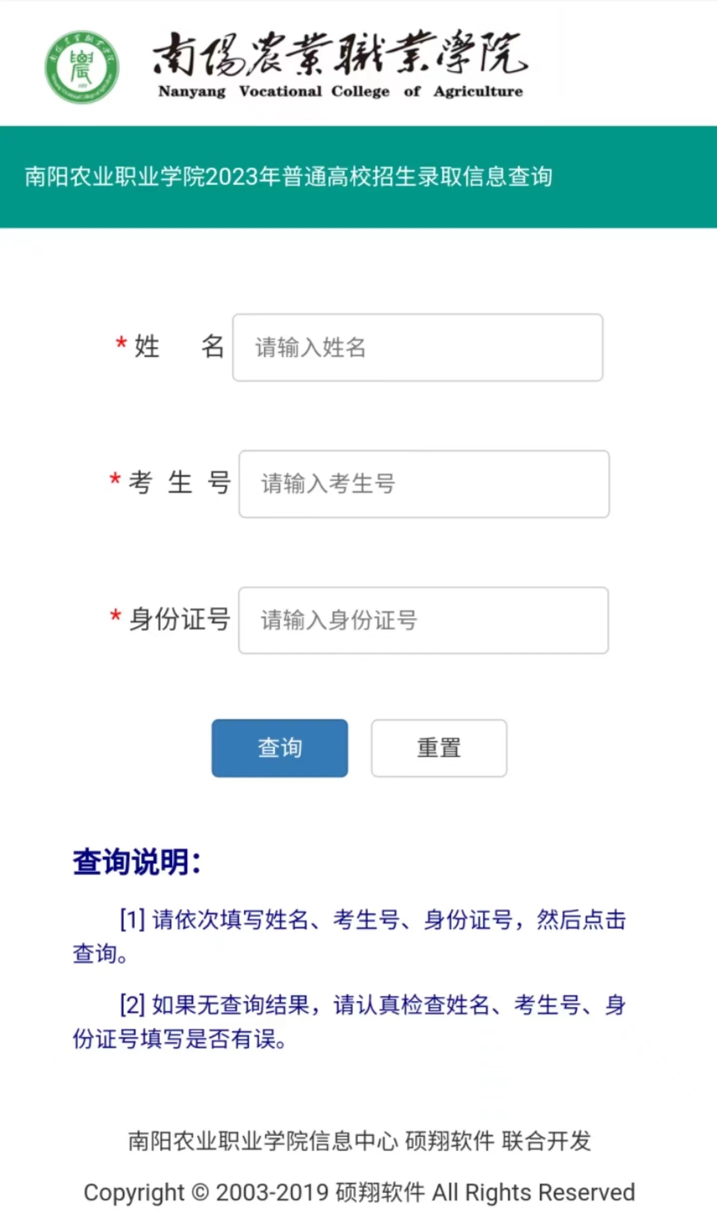Click the Copyright 2003-2019 footer text

pos(359,1193)
